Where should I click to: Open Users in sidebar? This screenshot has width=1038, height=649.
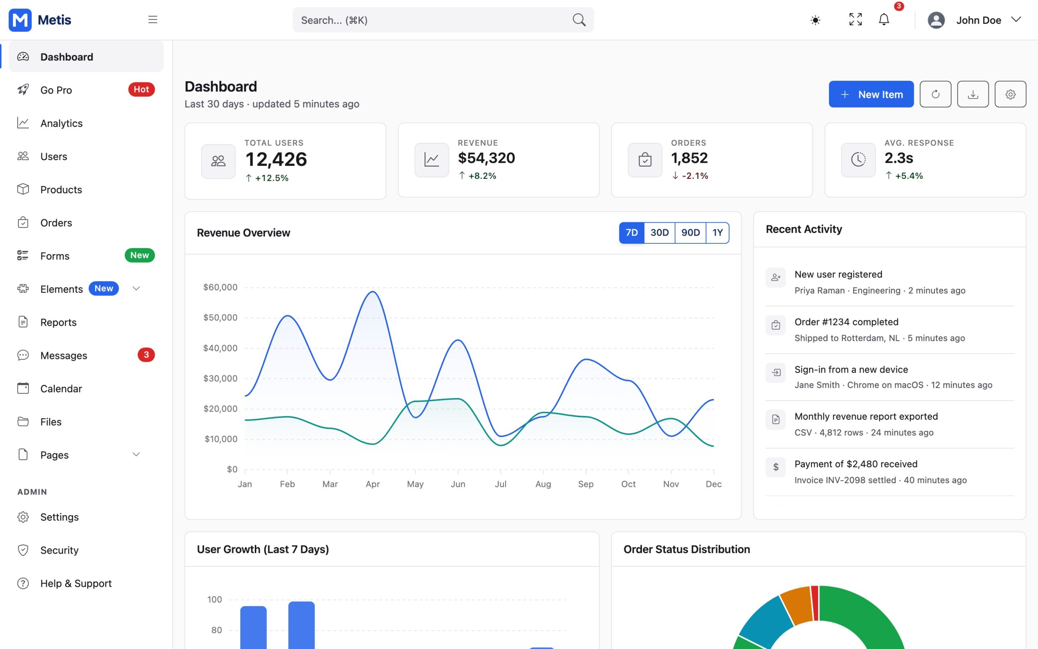[86, 156]
